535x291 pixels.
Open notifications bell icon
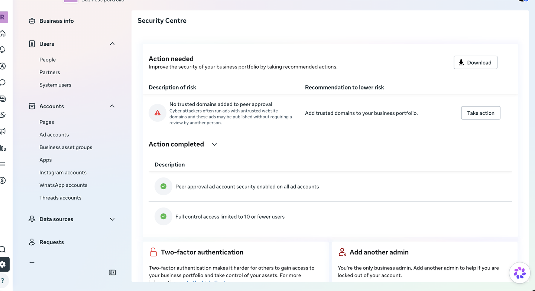tap(3, 50)
